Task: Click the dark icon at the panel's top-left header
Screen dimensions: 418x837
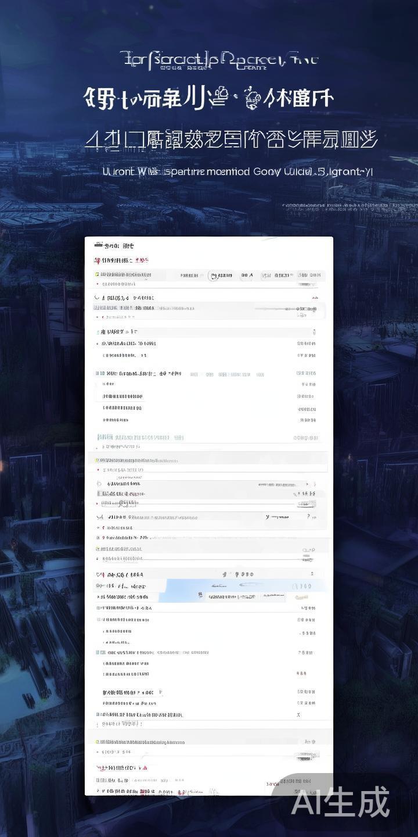Action: point(99,245)
